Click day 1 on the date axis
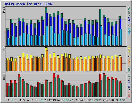132x103 pixels. pos(9,100)
